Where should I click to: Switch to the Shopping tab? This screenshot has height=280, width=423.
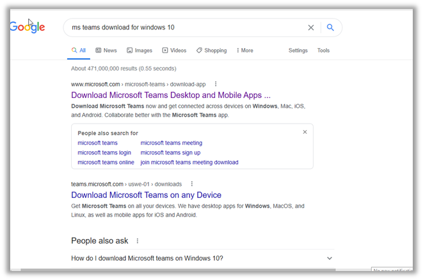pos(211,51)
